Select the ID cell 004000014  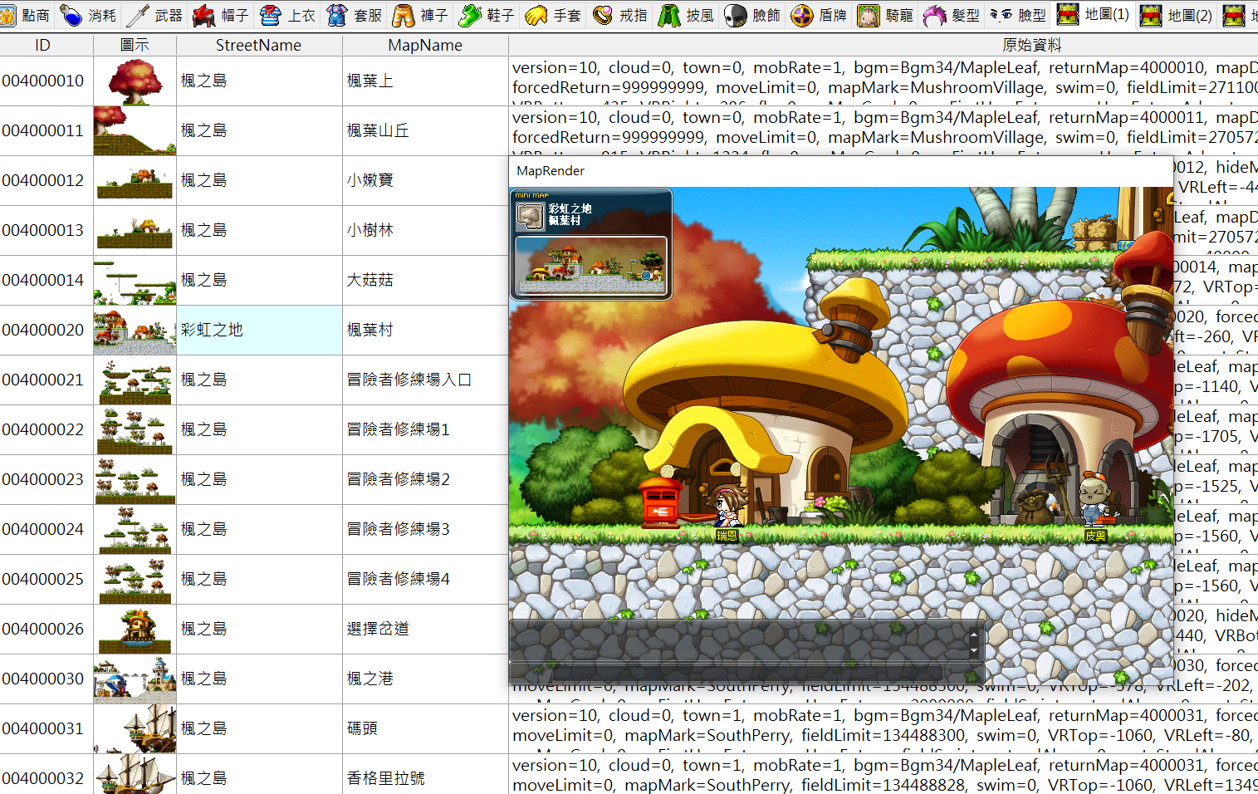point(47,281)
